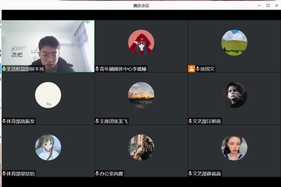
Task: Click muted microphone icon beside 体育部高振发
Action: point(4,121)
